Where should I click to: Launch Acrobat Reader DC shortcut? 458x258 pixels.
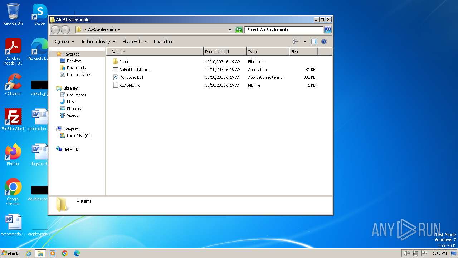13,52
